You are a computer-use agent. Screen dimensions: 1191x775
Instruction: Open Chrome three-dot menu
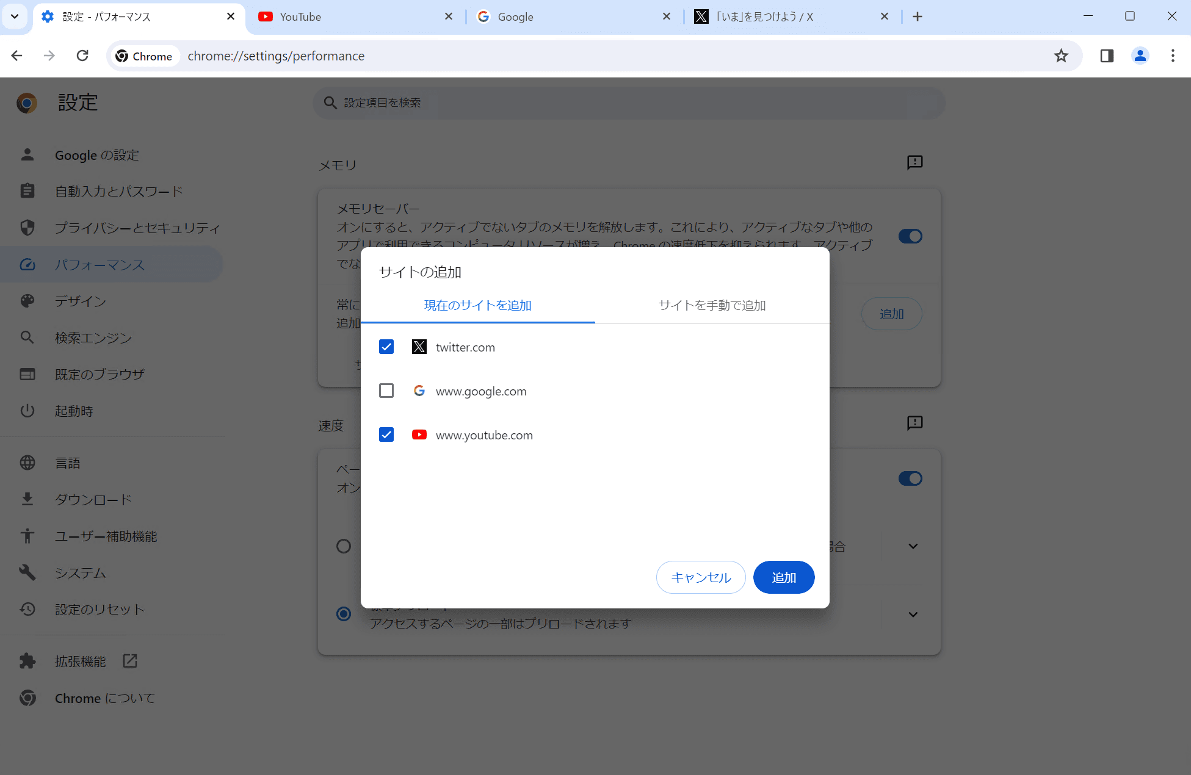coord(1173,56)
